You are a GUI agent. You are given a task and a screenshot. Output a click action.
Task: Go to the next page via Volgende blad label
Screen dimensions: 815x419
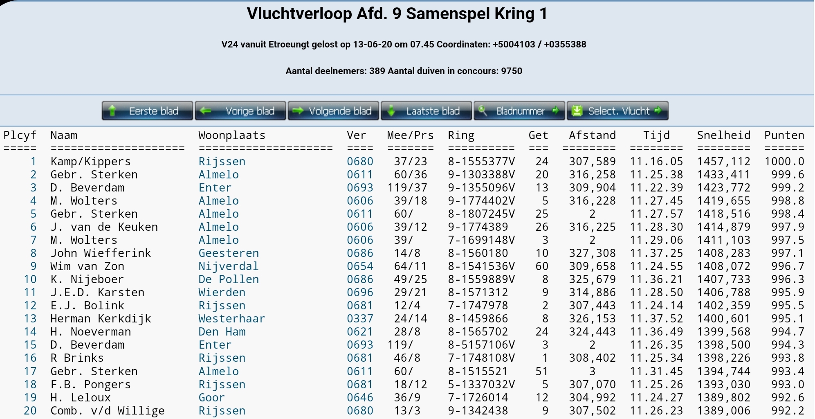340,111
